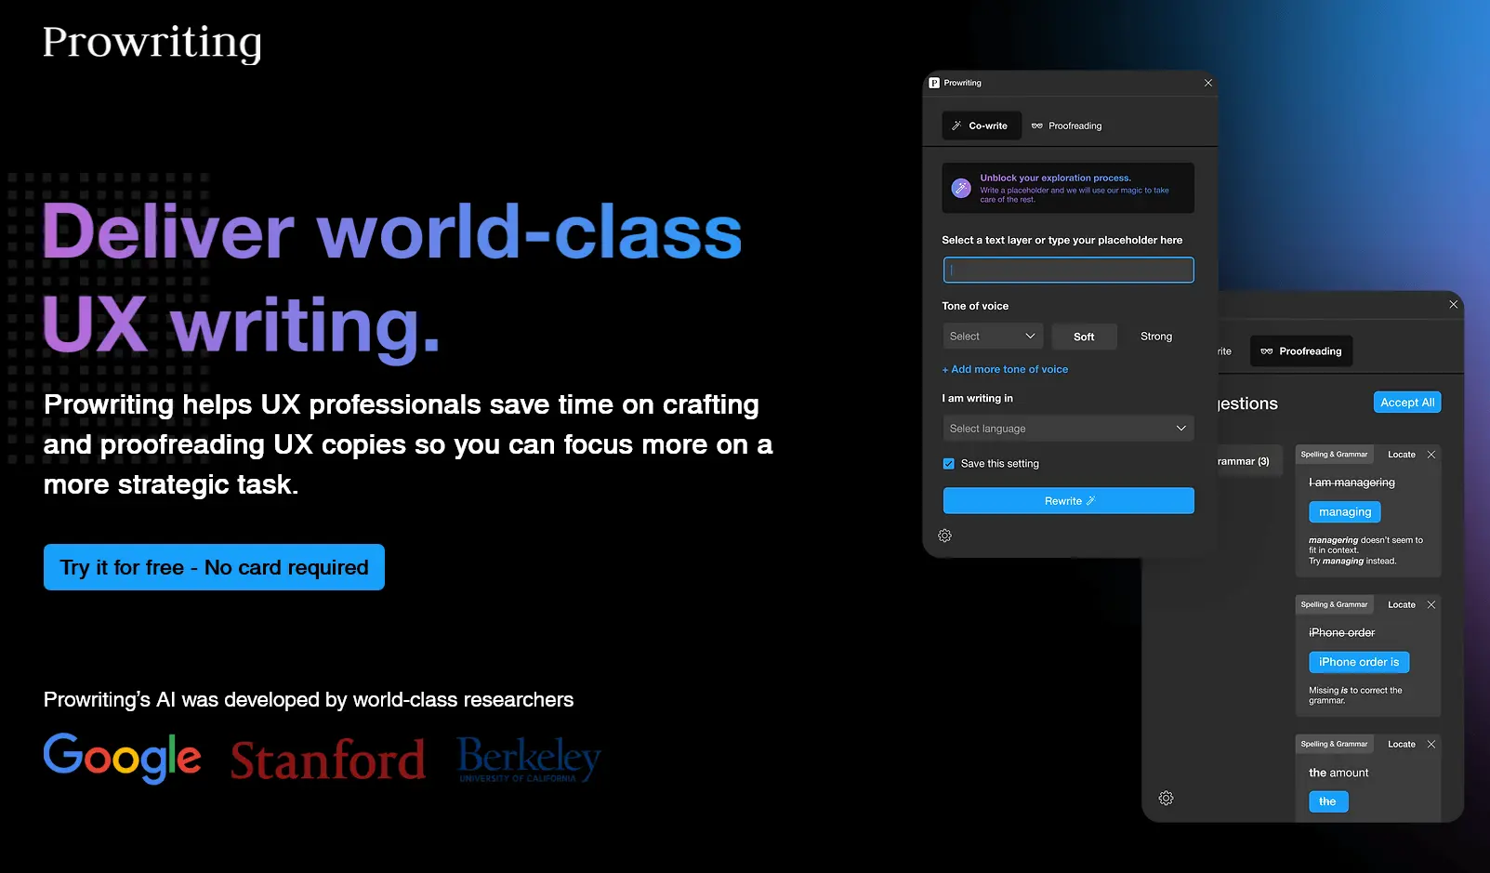The width and height of the screenshot is (1490, 873).
Task: Dismiss the "I am managering" suggestion card
Action: pos(1431,454)
